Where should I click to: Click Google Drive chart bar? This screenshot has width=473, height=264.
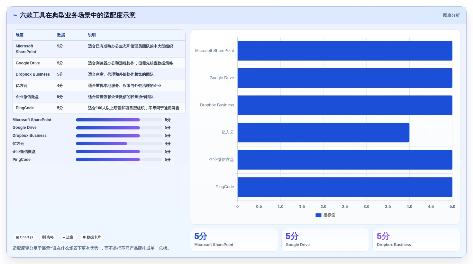click(345, 78)
